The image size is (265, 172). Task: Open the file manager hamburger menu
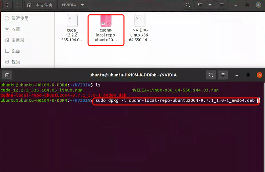click(221, 5)
